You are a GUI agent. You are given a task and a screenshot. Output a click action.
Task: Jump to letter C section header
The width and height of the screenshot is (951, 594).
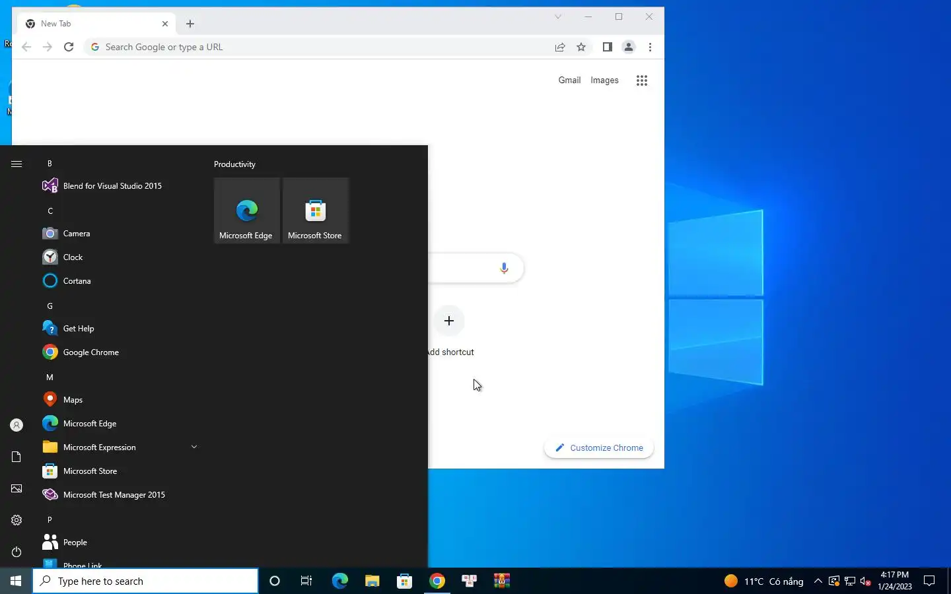click(x=50, y=211)
